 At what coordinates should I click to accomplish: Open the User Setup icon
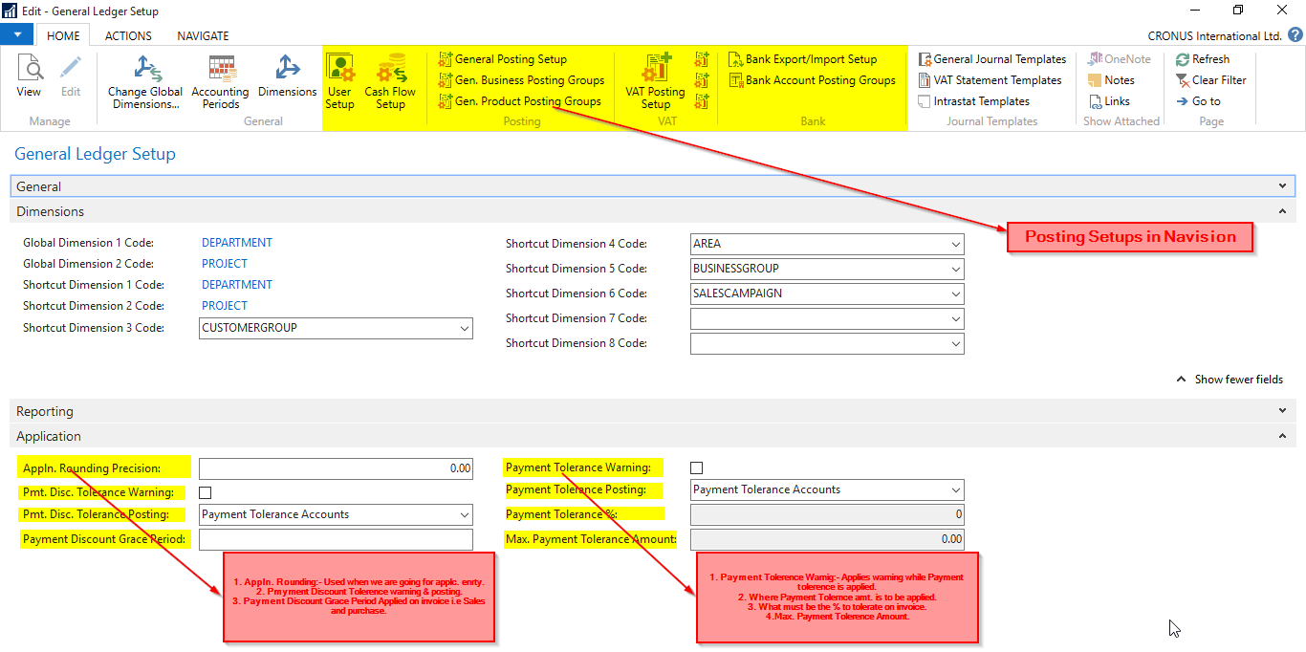[340, 80]
